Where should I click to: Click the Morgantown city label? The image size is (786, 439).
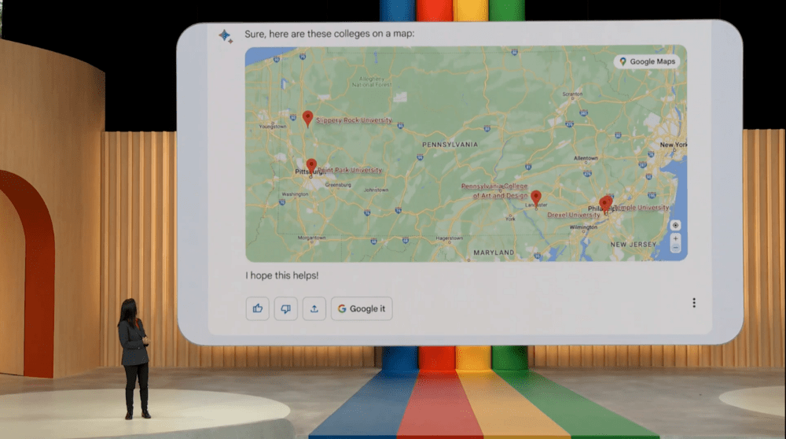(x=312, y=238)
